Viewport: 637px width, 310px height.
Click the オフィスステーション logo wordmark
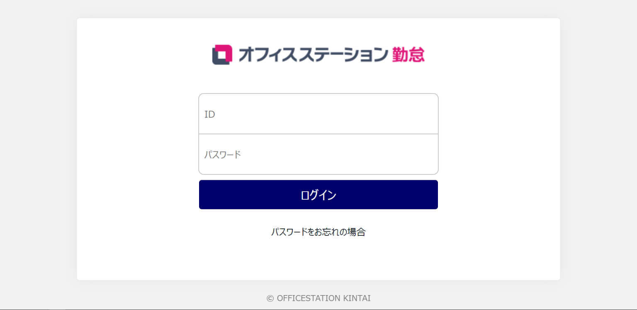click(313, 55)
